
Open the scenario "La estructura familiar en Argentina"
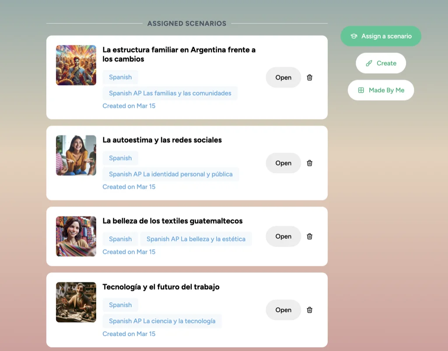pyautogui.click(x=283, y=77)
